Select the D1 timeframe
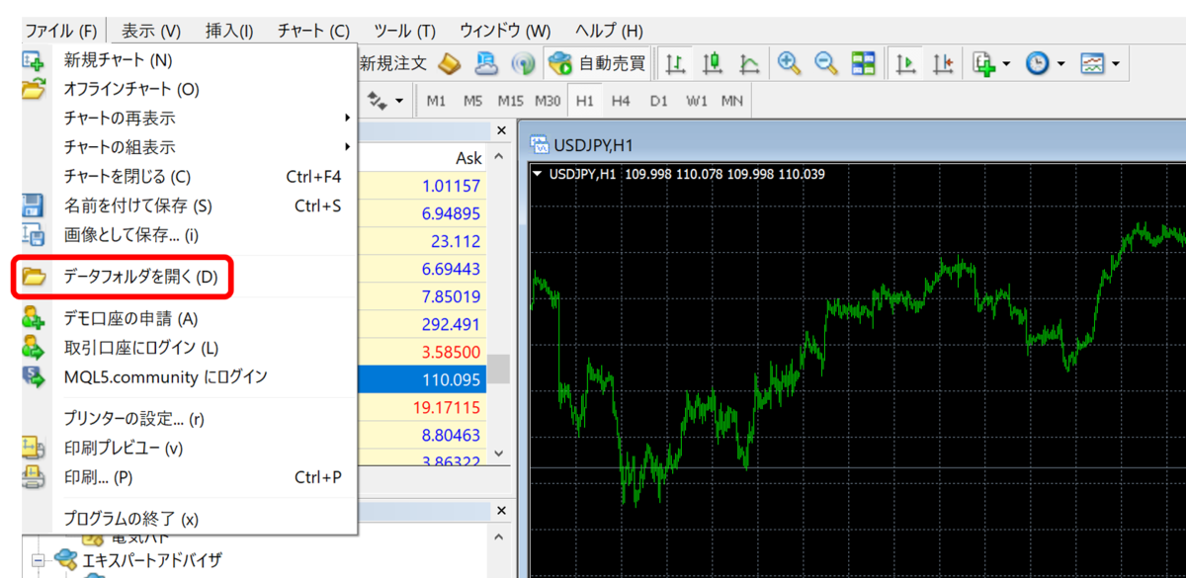This screenshot has height=578, width=1186. [659, 101]
